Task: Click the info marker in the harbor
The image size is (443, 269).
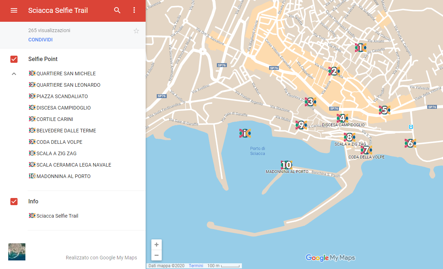Action: 245,133
